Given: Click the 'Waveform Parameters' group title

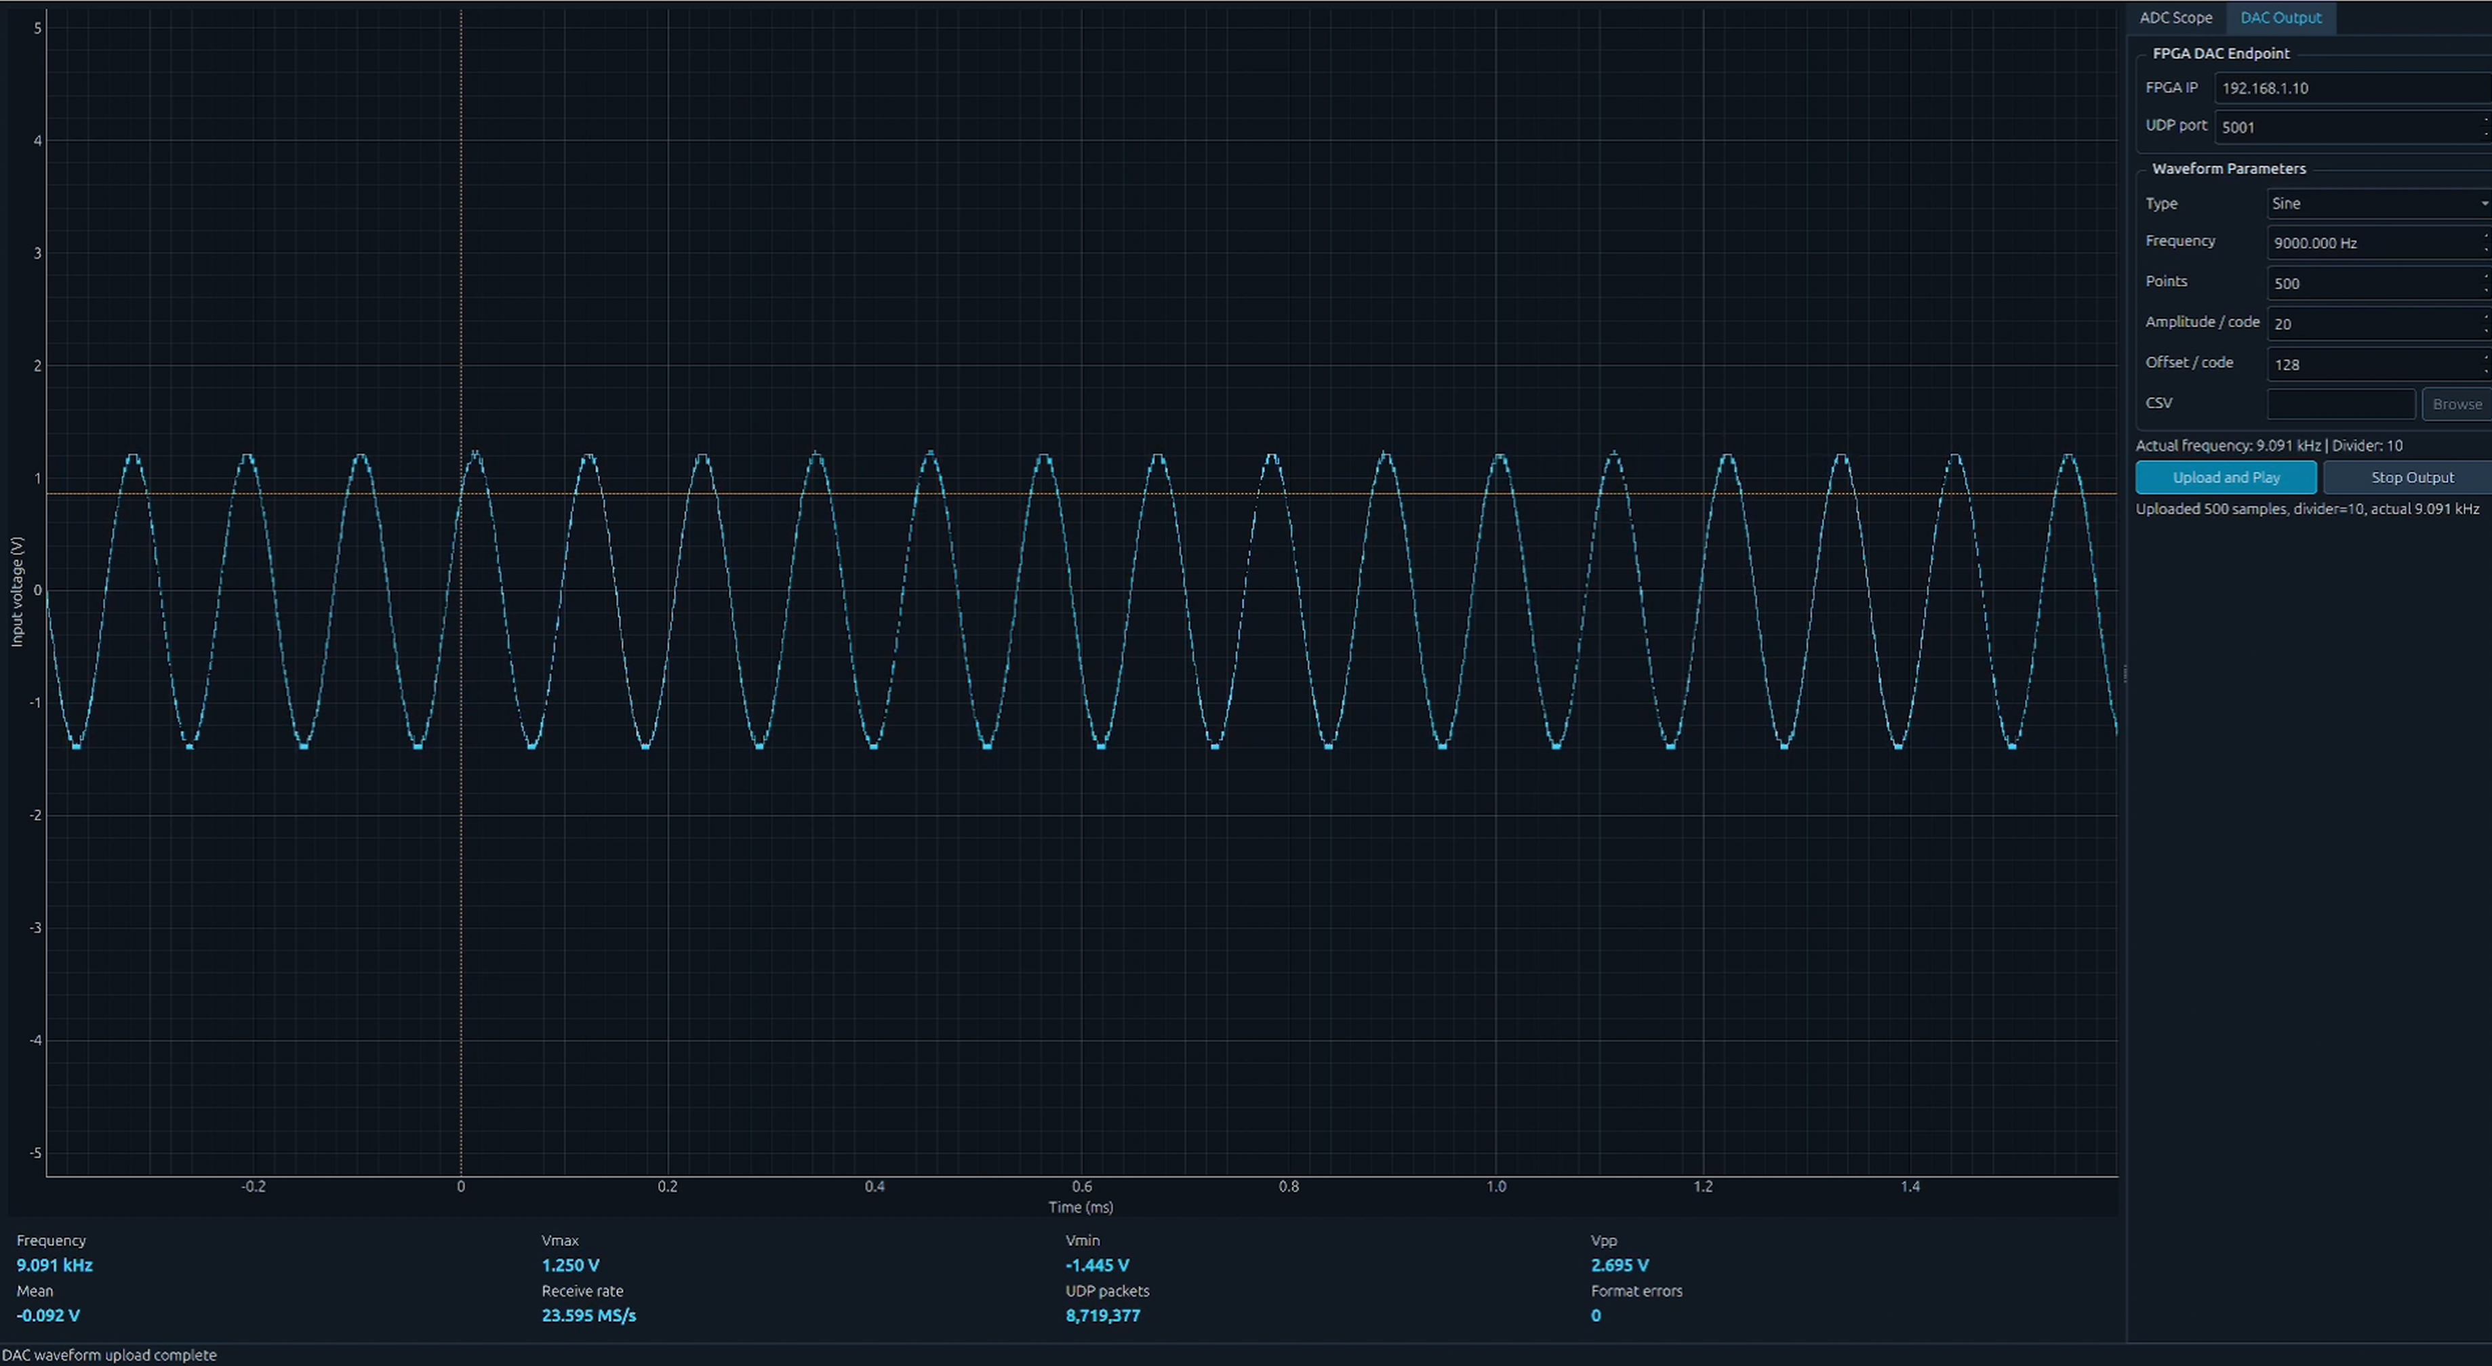Looking at the screenshot, I should coord(2229,168).
